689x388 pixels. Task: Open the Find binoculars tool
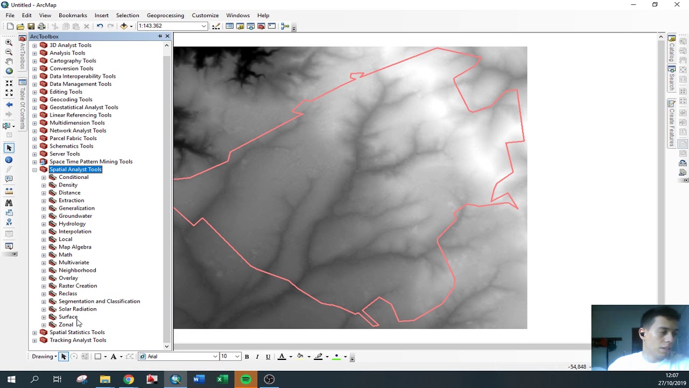click(9, 203)
